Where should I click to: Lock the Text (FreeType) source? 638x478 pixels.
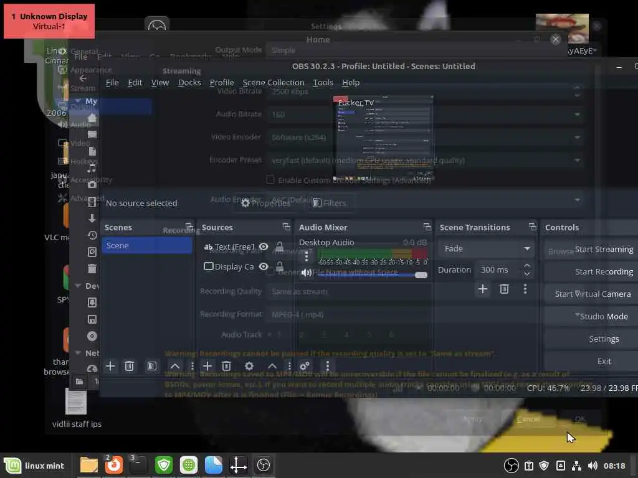(x=280, y=246)
